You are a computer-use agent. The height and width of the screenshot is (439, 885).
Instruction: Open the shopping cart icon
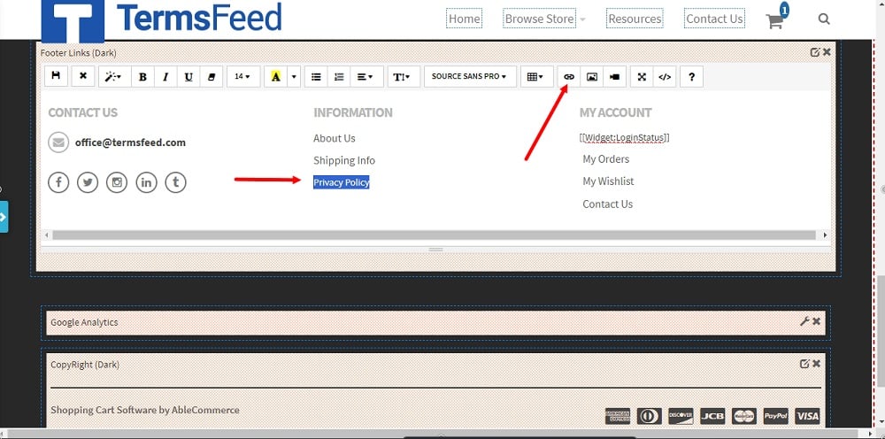pyautogui.click(x=774, y=21)
